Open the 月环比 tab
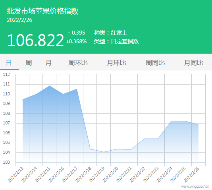 116,63
